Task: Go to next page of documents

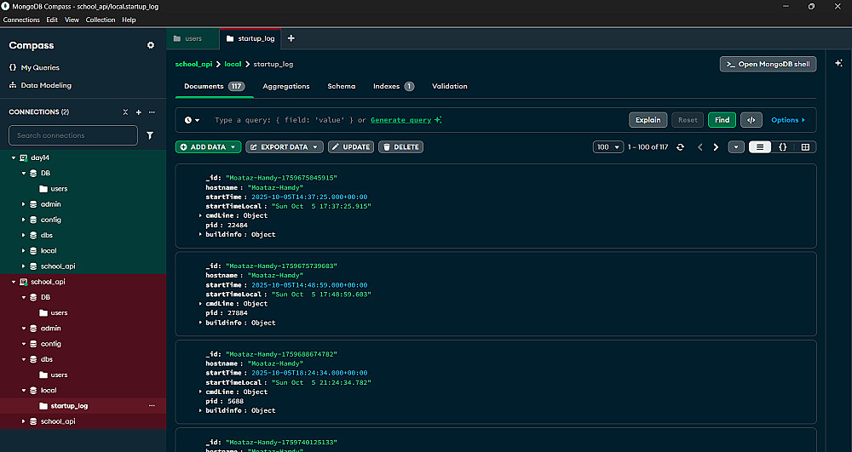Action: click(715, 147)
